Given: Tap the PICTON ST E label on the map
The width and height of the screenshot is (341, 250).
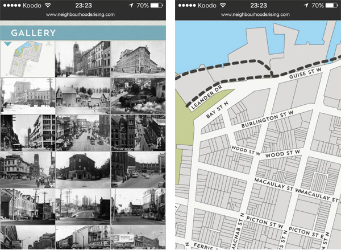Looking at the screenshot, I should [306, 232].
